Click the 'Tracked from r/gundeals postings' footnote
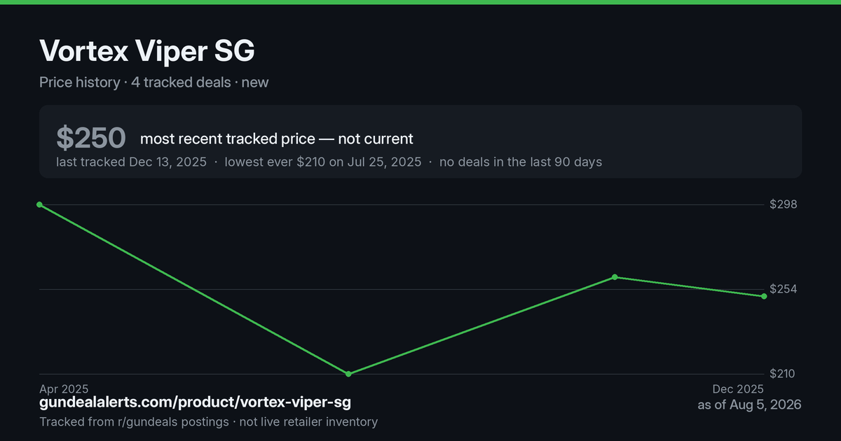 point(134,421)
